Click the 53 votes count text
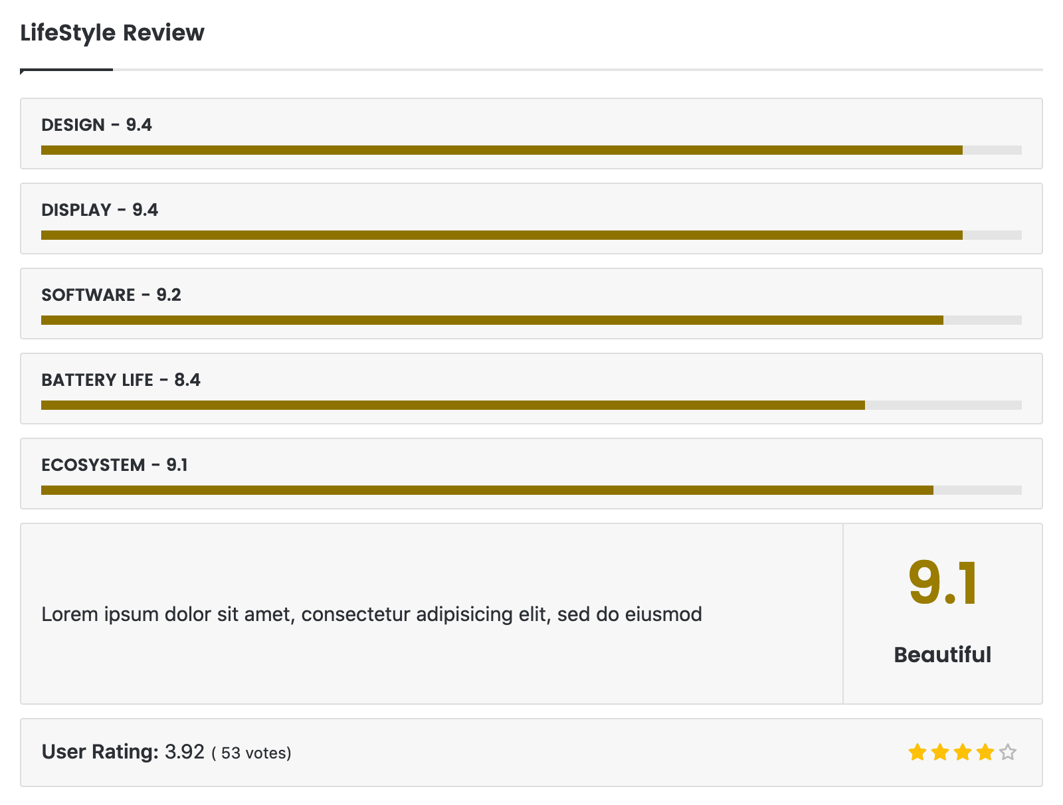 coord(252,753)
